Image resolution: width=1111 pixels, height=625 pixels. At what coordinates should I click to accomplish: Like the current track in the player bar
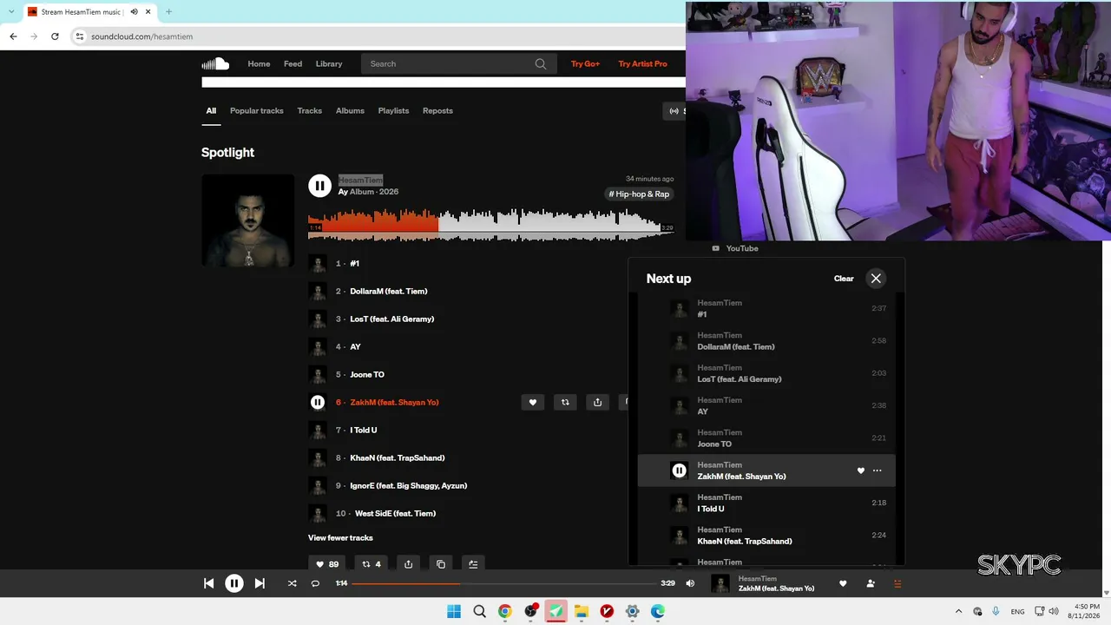(843, 583)
